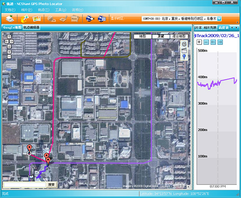Click the Google Earth export icon with arrow
Viewport: 241px width, 198px height.
point(90,19)
